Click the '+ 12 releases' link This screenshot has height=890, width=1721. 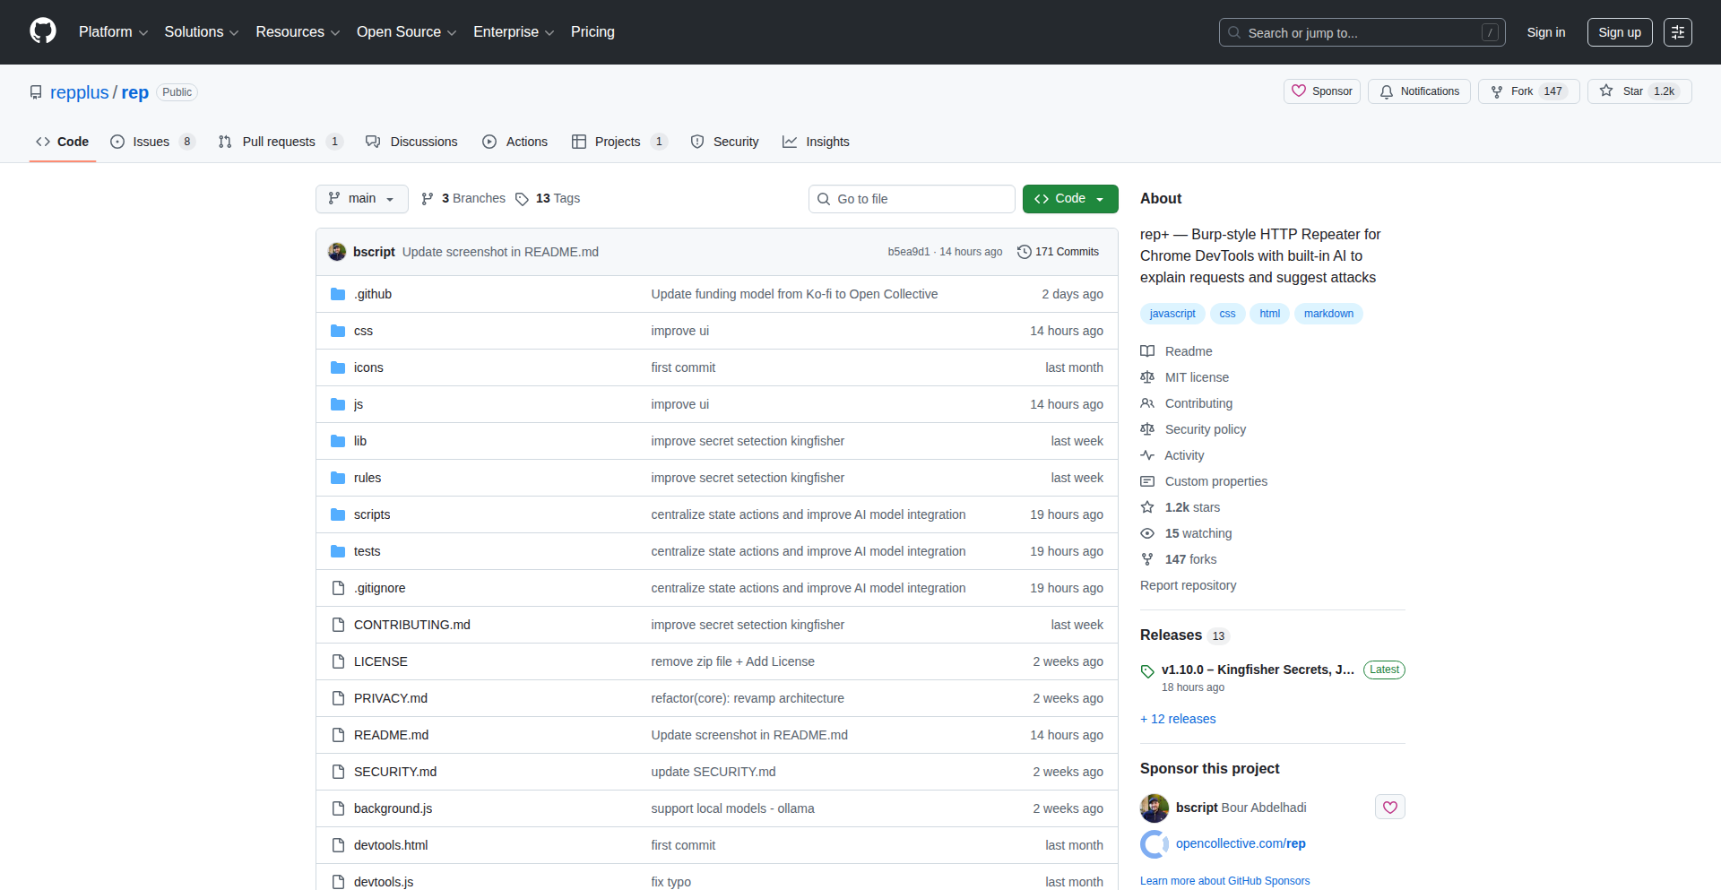(1177, 718)
